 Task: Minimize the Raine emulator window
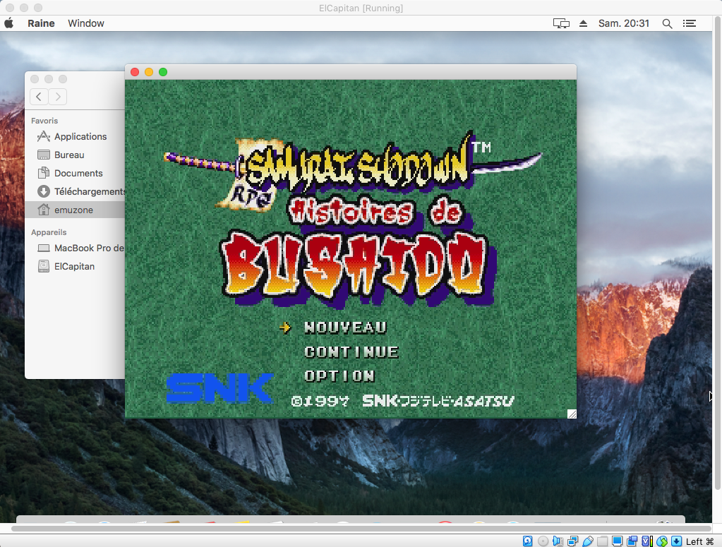[149, 72]
